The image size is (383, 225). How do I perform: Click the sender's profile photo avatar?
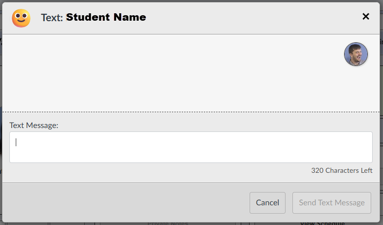pyautogui.click(x=355, y=54)
